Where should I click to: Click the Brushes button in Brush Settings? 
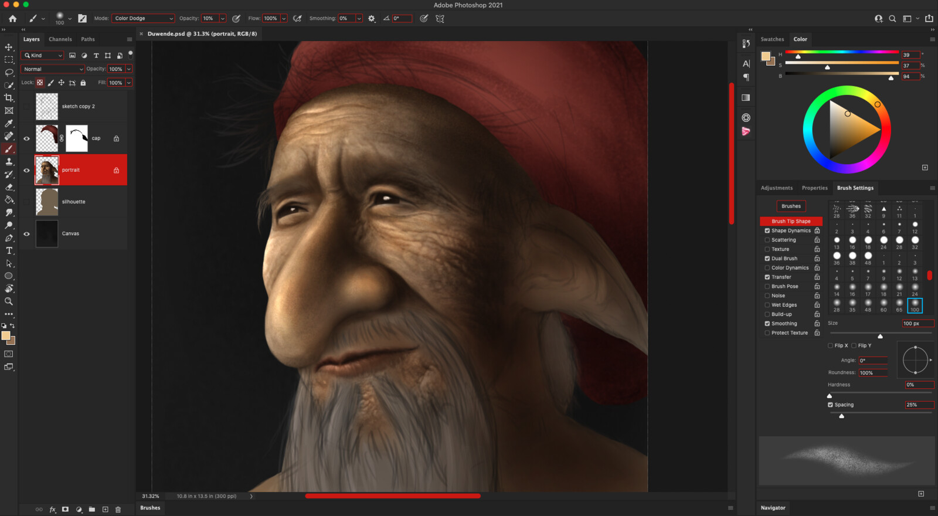[791, 206]
